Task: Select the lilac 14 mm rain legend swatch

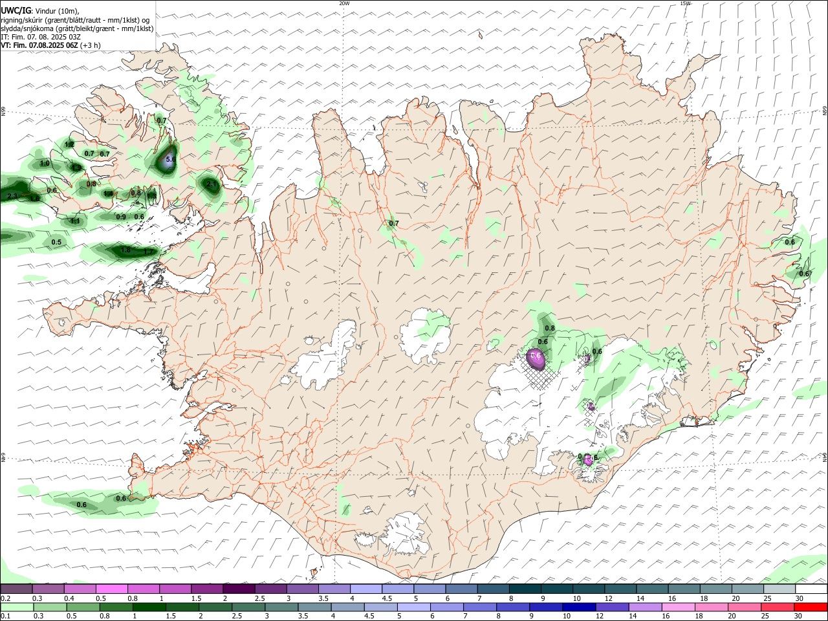Action: click(x=646, y=607)
